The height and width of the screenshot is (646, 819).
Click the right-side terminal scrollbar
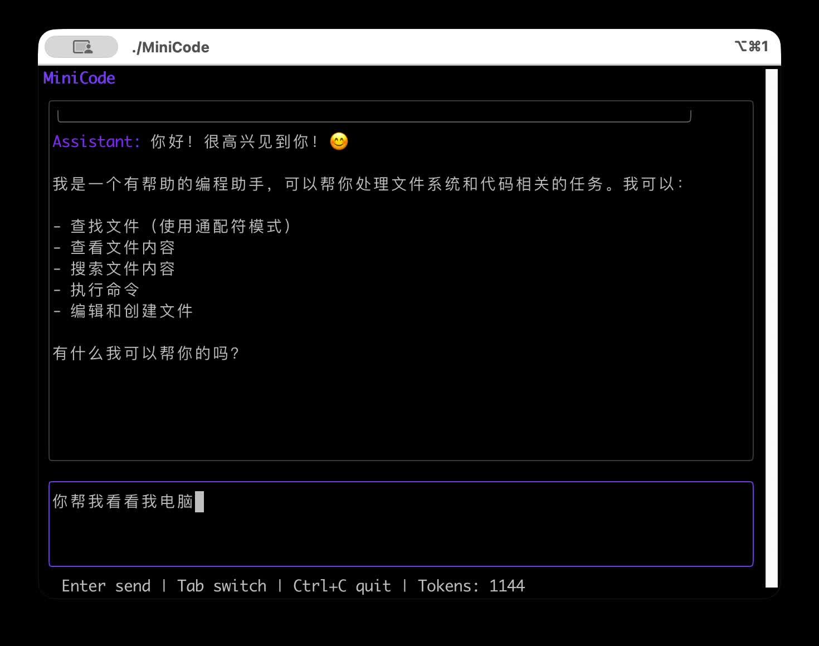click(771, 327)
